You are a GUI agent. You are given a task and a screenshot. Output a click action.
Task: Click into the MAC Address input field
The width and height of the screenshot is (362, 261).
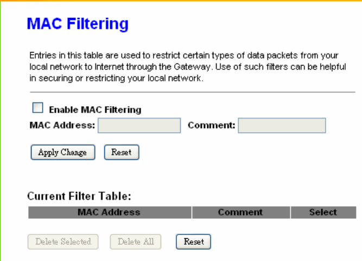click(139, 126)
